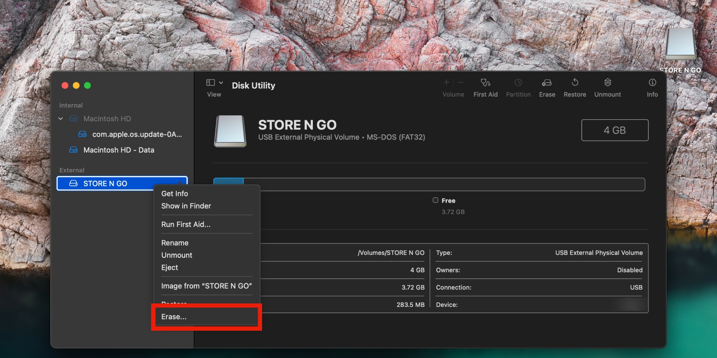Click the Erase toolbar icon
The width and height of the screenshot is (717, 358).
point(547,82)
